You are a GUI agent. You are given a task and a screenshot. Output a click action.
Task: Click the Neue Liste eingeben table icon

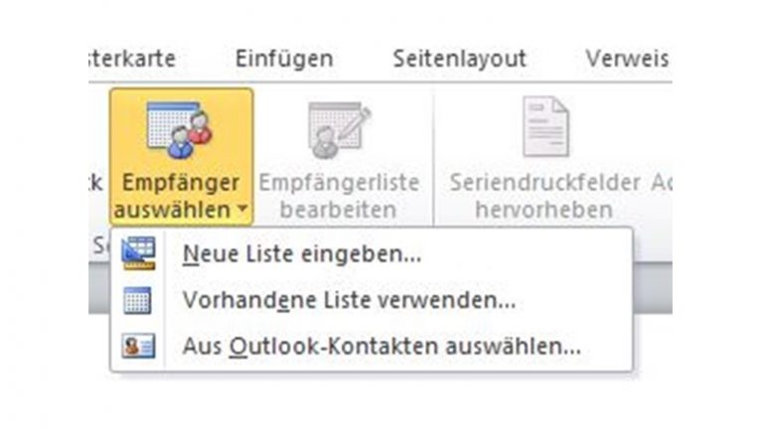click(x=139, y=253)
